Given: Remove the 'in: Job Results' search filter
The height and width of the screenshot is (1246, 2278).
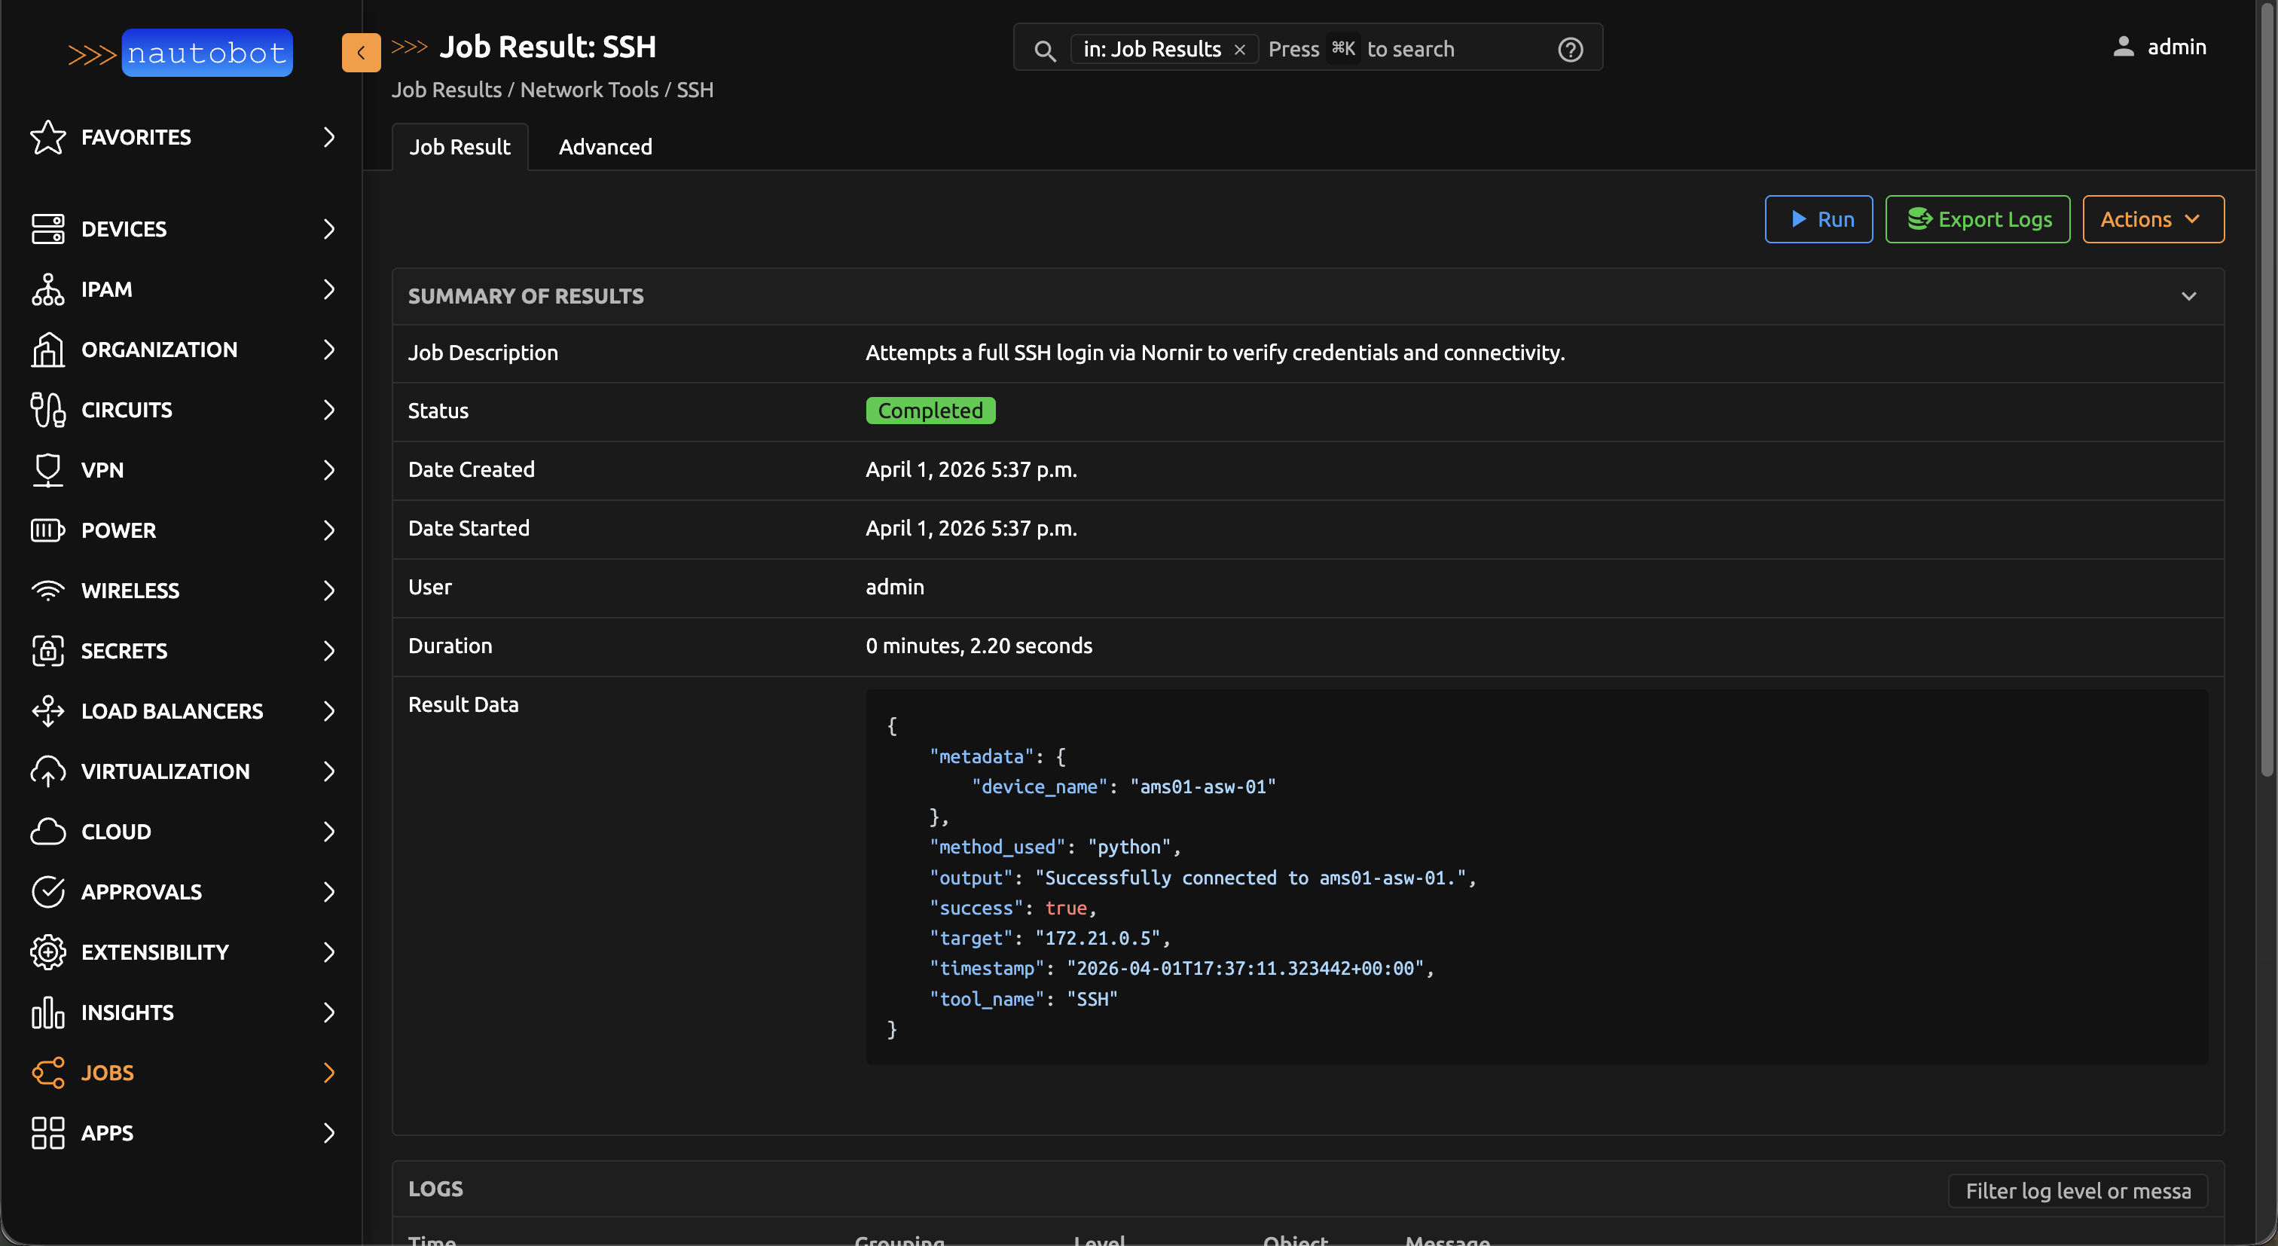Looking at the screenshot, I should 1240,50.
